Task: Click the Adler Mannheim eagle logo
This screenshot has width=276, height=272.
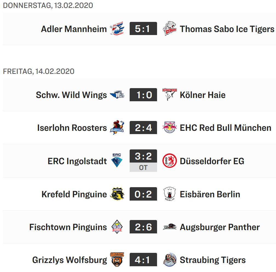Action: (x=117, y=28)
